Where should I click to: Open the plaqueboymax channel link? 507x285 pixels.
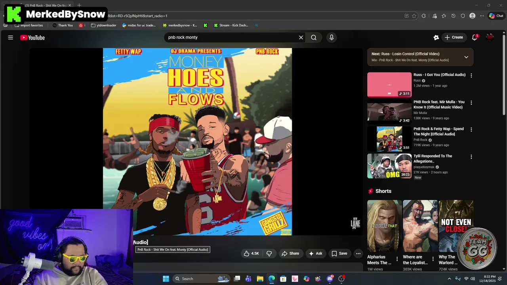(424, 167)
